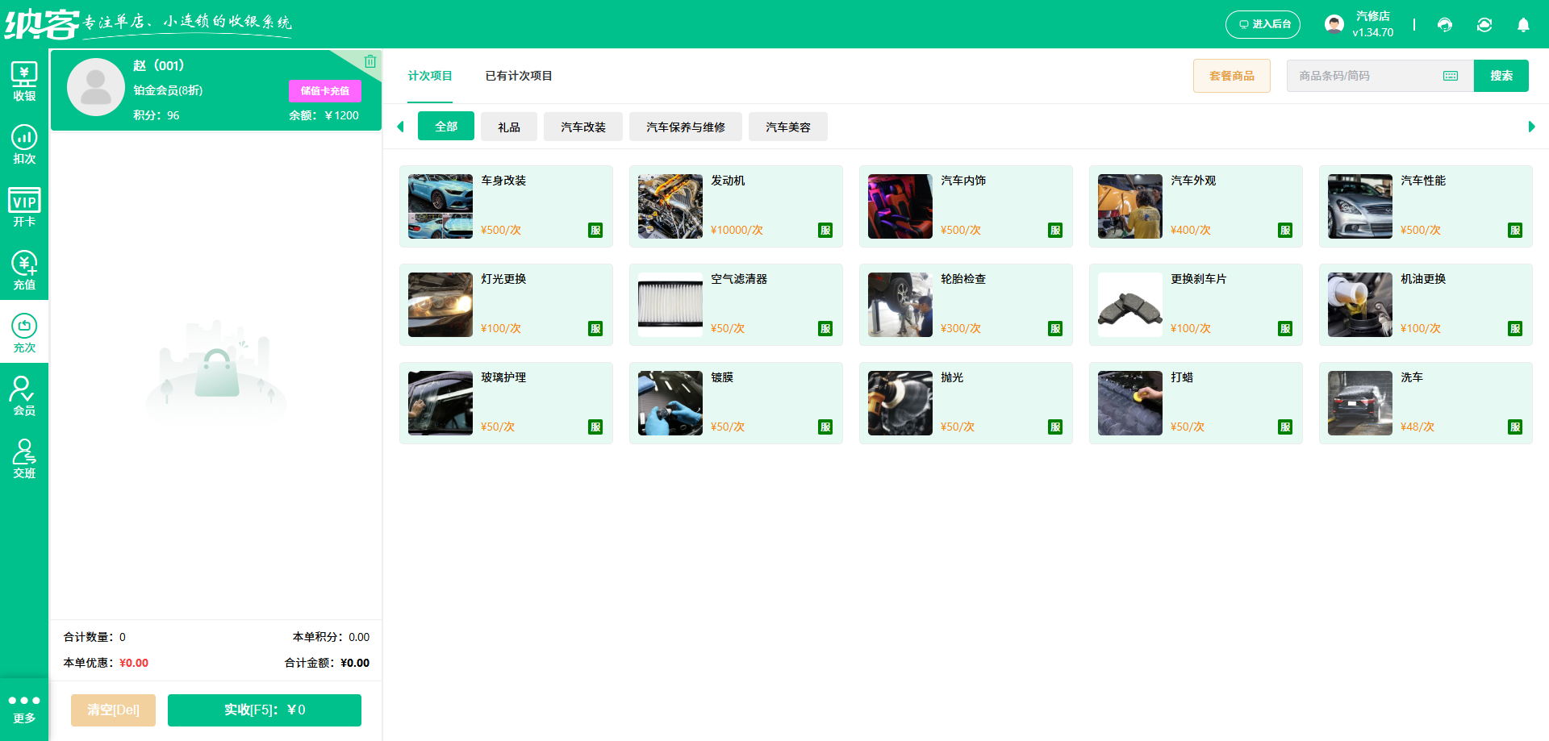Select the 汽车性能 item card

point(1426,206)
